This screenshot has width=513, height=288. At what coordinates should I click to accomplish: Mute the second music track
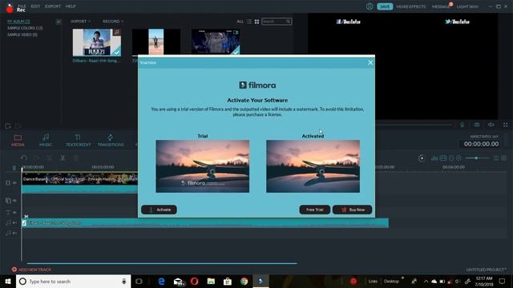click(x=14, y=233)
